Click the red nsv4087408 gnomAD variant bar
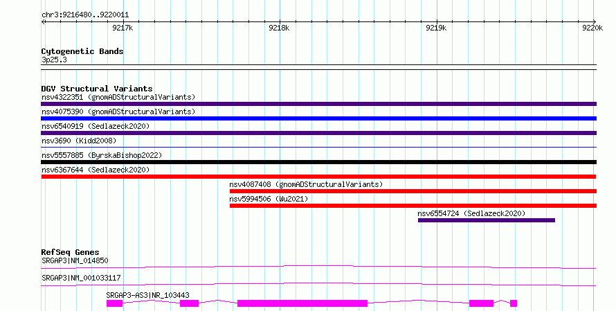The width and height of the screenshot is (616, 311). [x=413, y=191]
